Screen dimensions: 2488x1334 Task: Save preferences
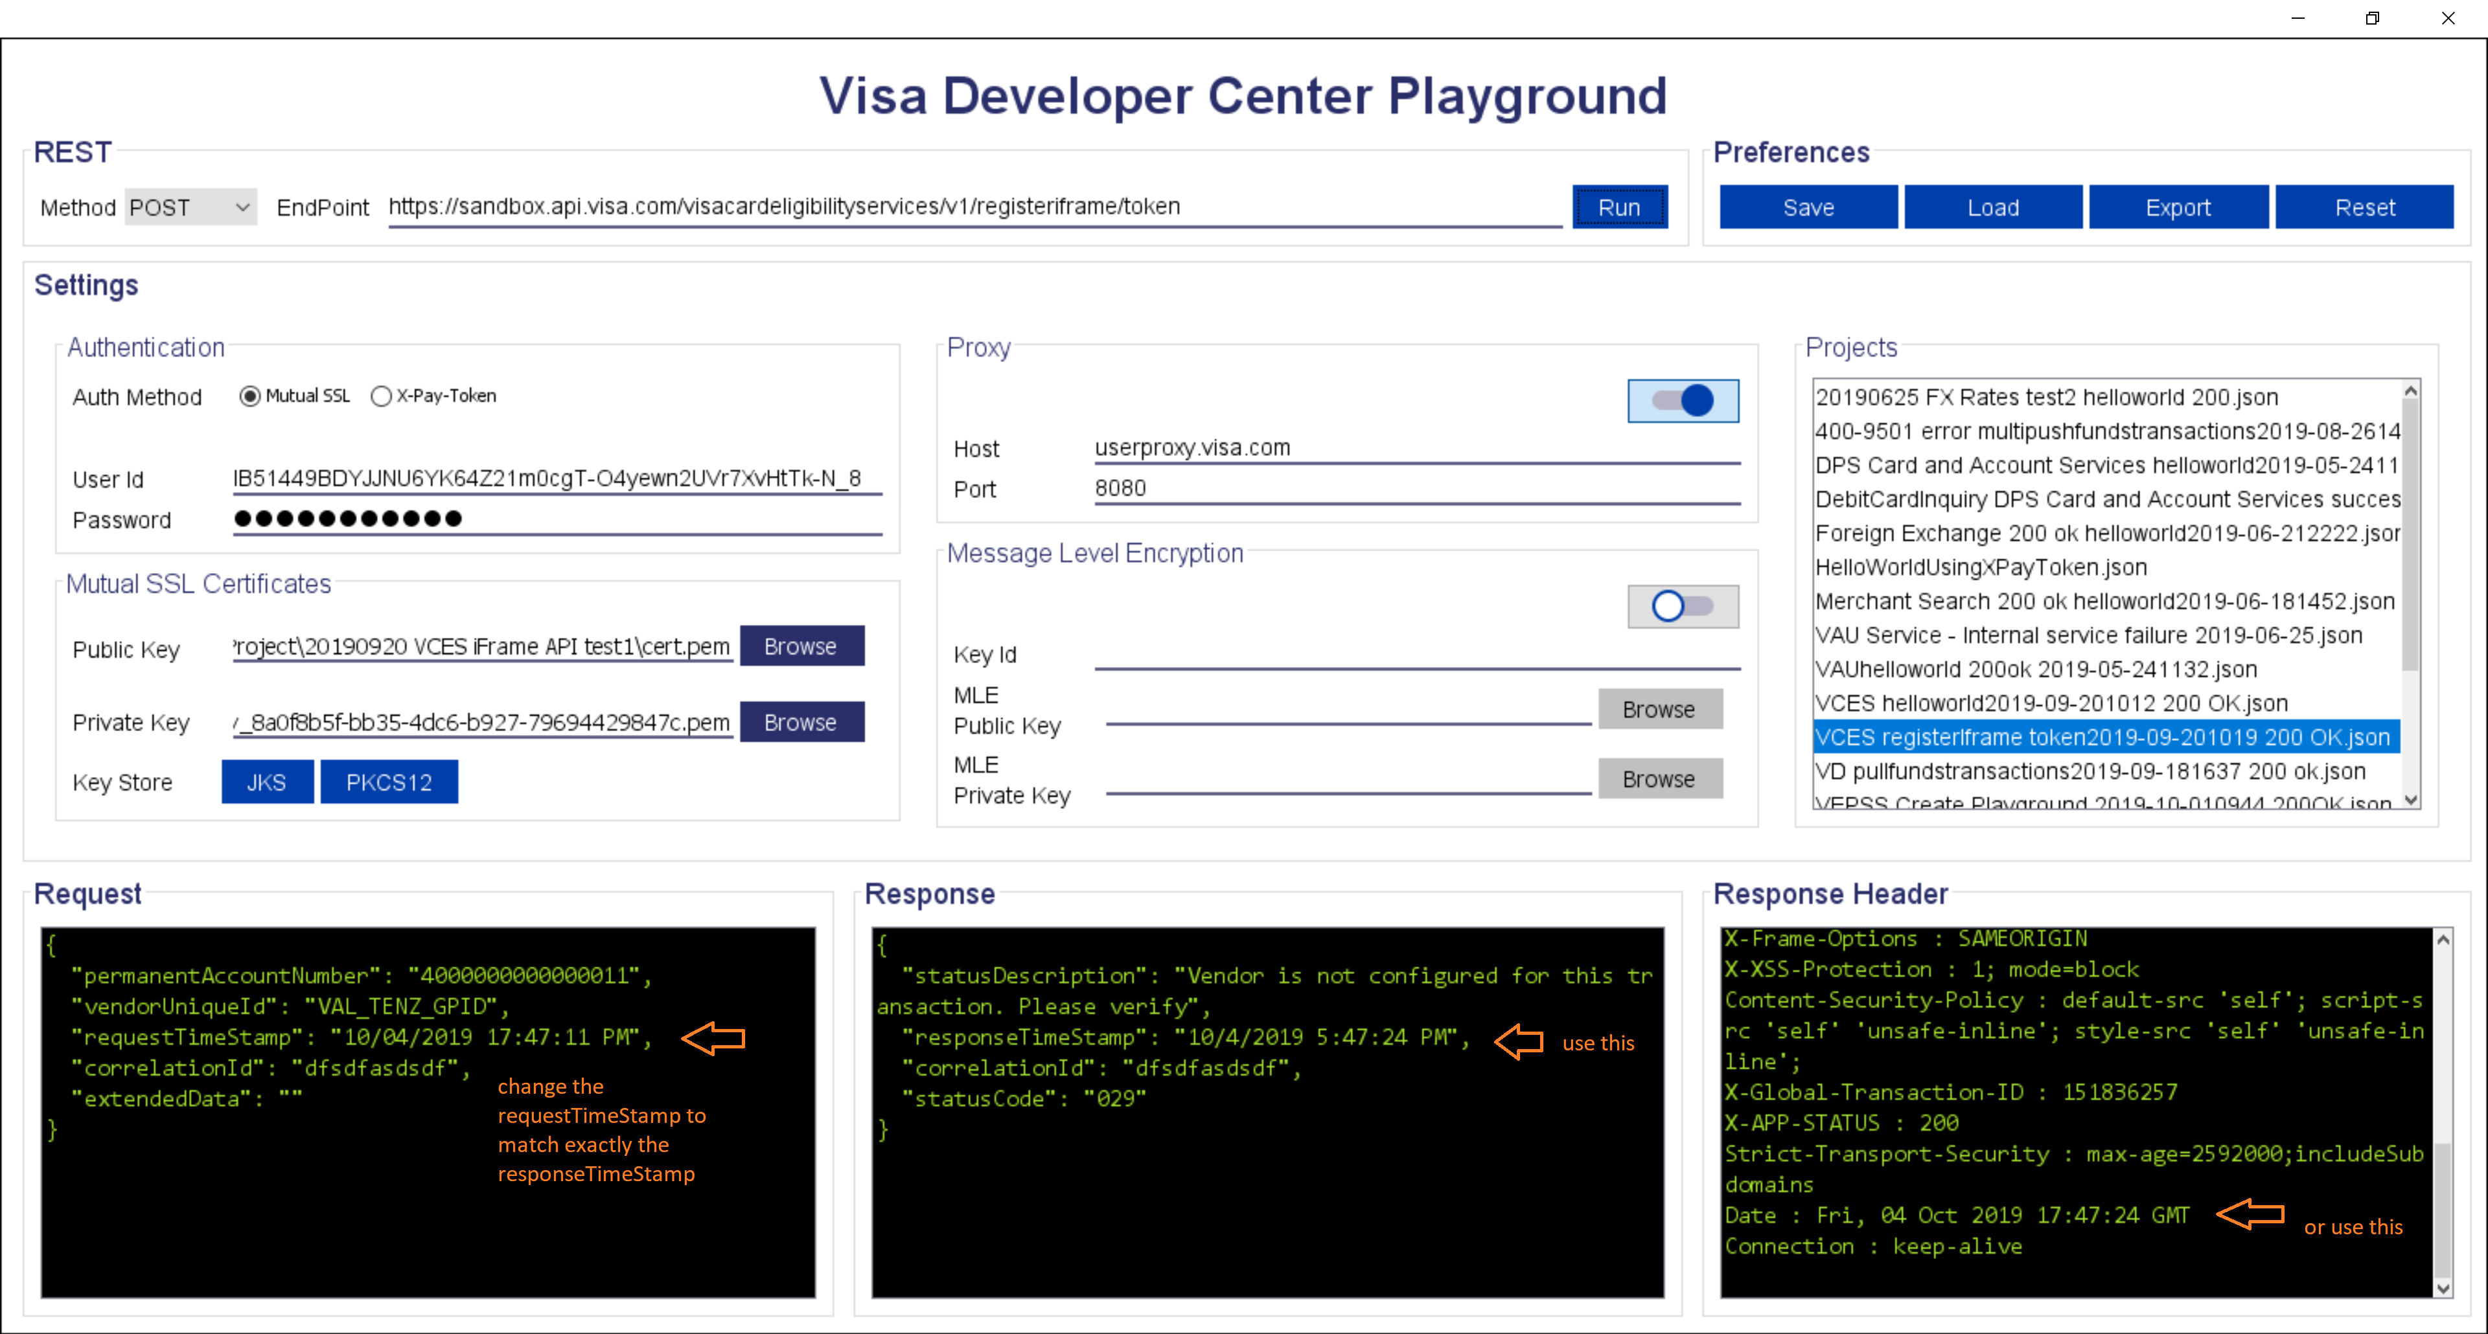pyautogui.click(x=1808, y=207)
